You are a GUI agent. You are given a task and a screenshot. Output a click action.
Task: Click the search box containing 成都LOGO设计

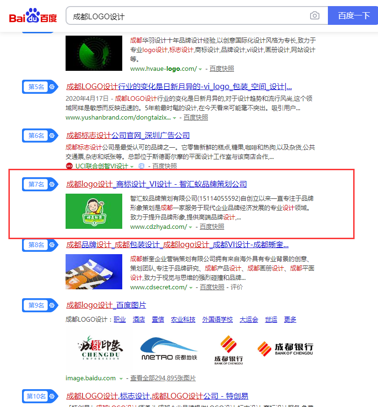[187, 16]
